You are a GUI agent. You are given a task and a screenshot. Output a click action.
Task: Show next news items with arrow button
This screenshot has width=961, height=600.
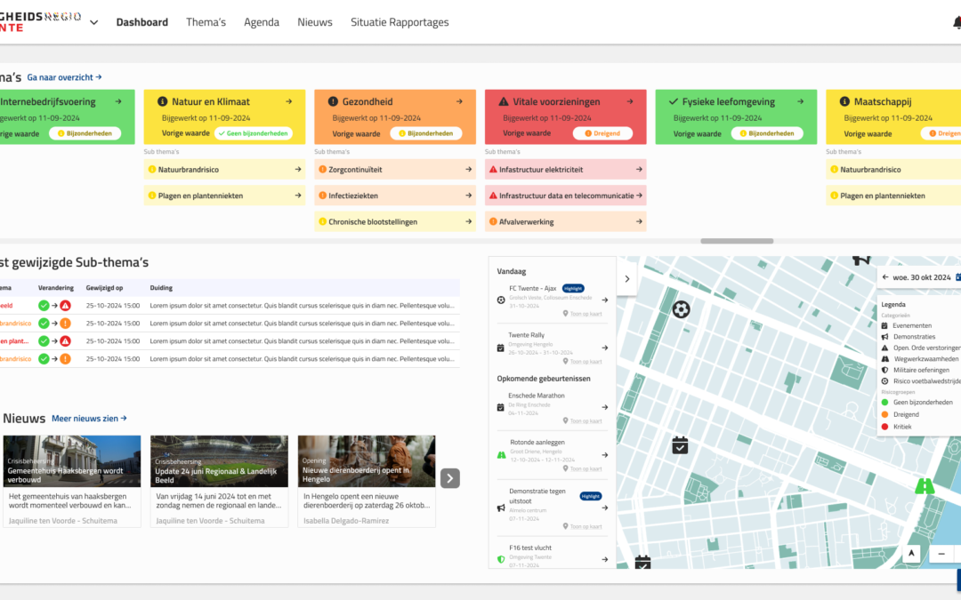tap(450, 478)
